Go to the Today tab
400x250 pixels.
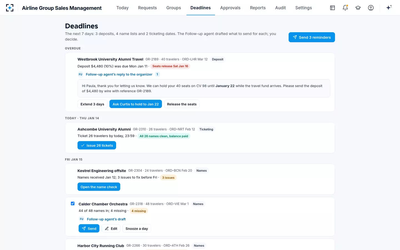122,8
